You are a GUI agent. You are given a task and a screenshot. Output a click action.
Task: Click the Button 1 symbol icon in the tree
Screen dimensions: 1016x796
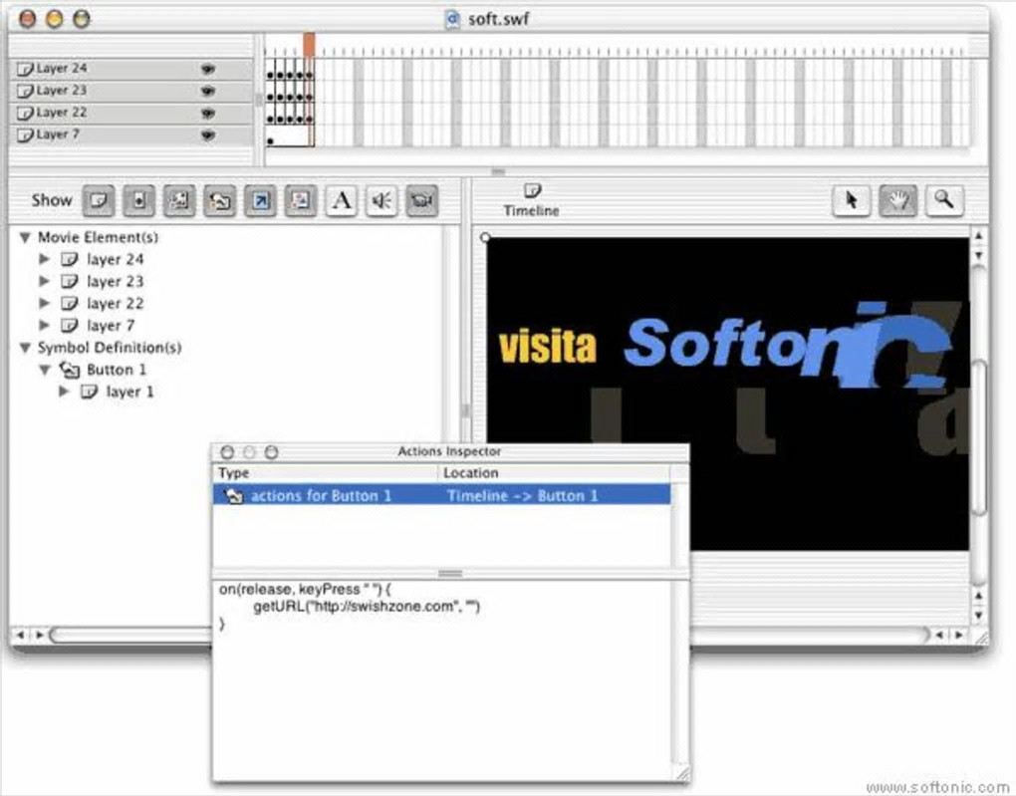pos(70,370)
